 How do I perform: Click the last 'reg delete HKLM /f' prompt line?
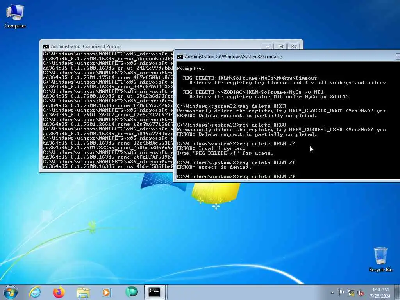click(236, 176)
